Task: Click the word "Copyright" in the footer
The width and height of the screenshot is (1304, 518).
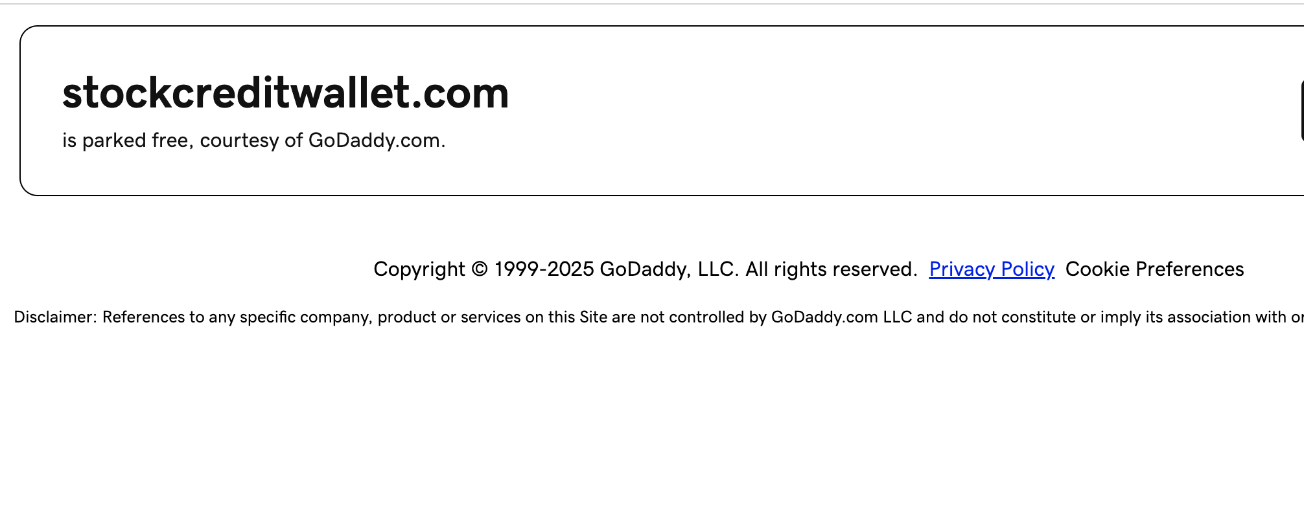Action: pyautogui.click(x=419, y=269)
